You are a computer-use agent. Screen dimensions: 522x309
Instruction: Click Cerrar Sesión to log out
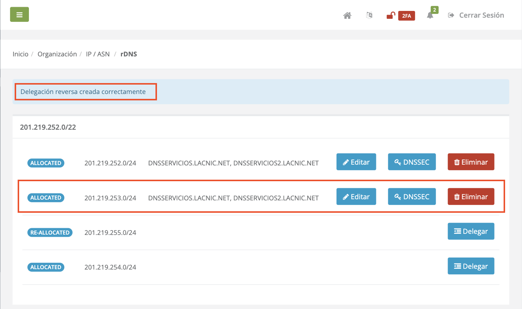(x=476, y=15)
